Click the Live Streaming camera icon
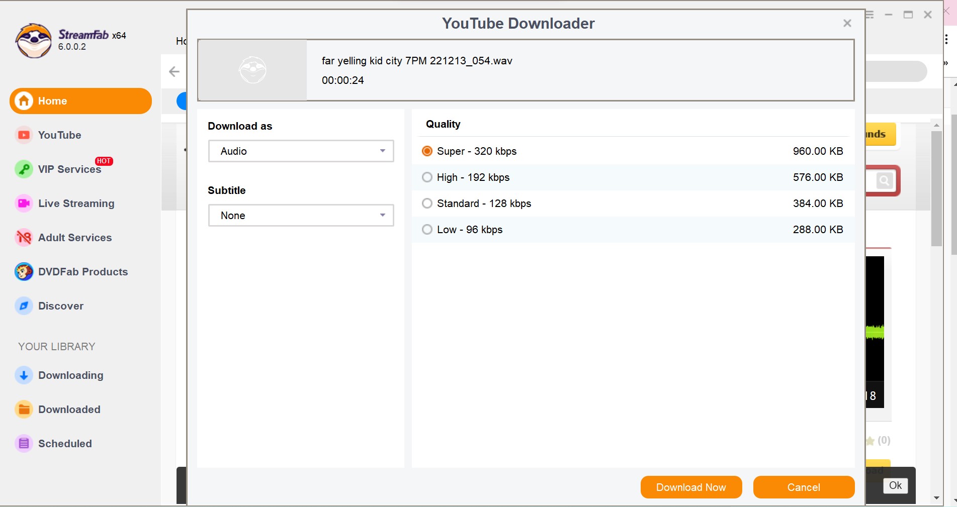Screen dimensions: 957x507 pos(24,204)
